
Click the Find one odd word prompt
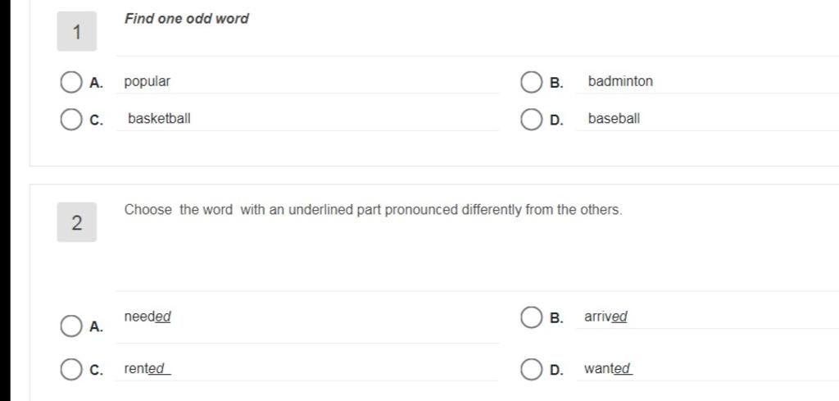[x=187, y=19]
